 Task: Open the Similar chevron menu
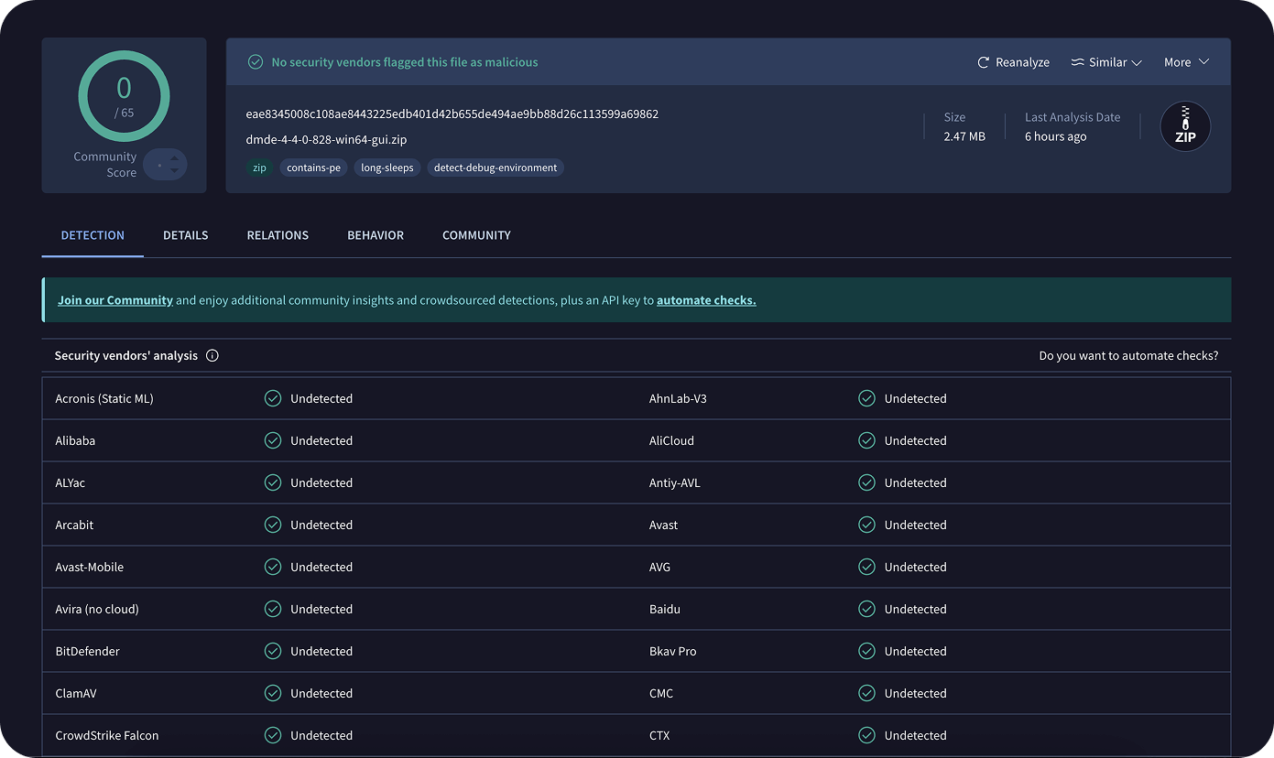(x=1137, y=62)
